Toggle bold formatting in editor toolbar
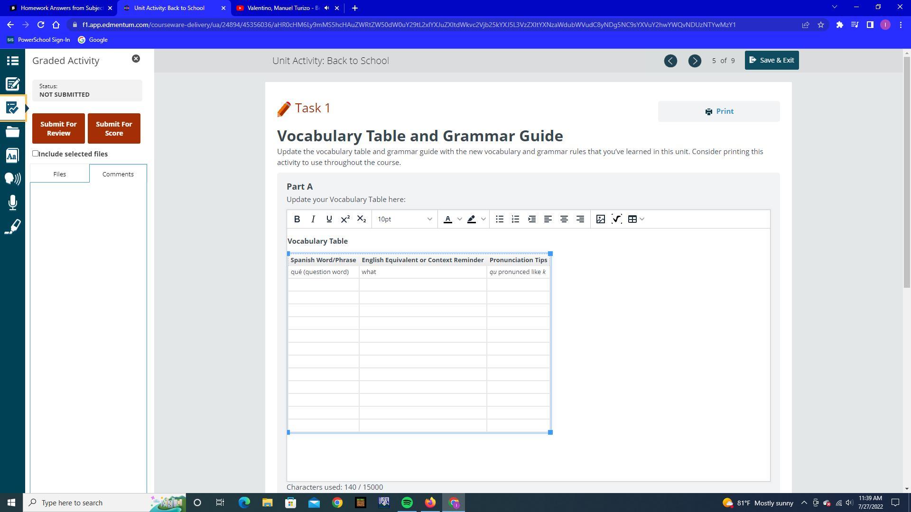 tap(297, 219)
